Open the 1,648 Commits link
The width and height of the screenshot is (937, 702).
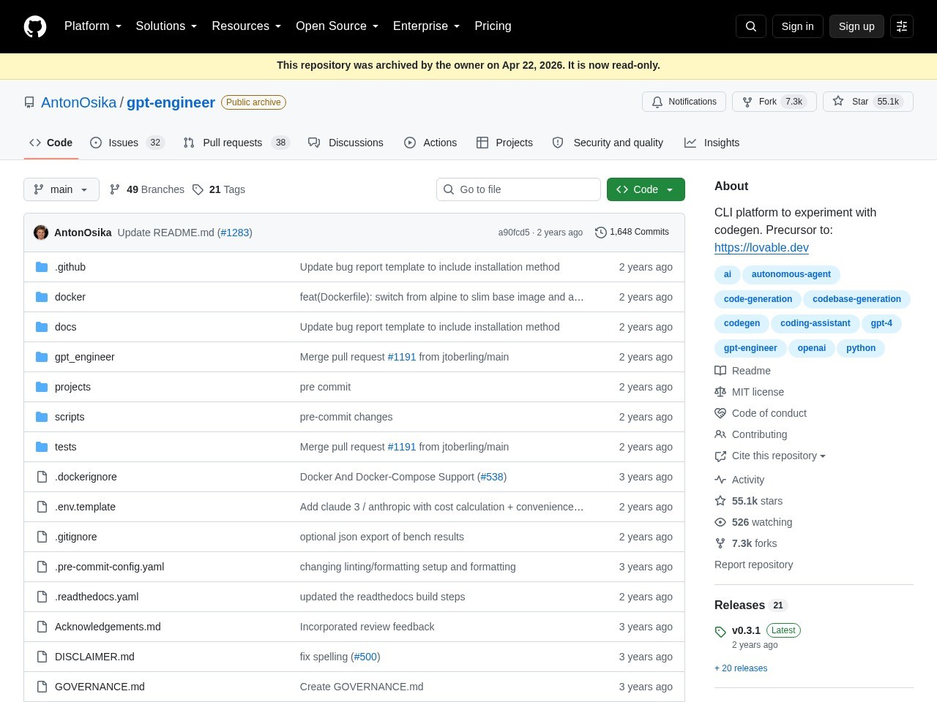click(x=632, y=233)
